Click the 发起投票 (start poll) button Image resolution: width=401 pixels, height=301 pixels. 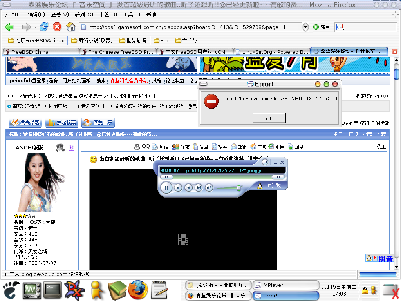pos(61,123)
